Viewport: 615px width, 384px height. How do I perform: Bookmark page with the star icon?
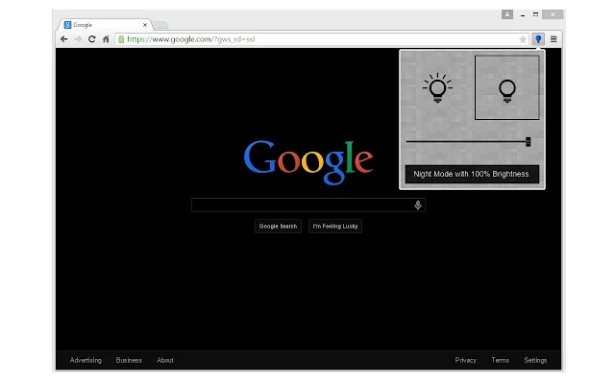(523, 39)
